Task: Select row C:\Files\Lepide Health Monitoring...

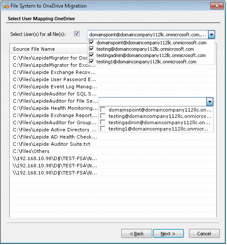Action: (55, 108)
